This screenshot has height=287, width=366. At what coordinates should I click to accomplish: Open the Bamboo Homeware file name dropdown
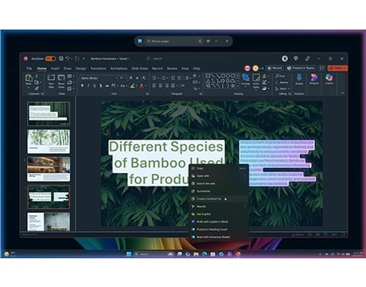[x=110, y=58]
